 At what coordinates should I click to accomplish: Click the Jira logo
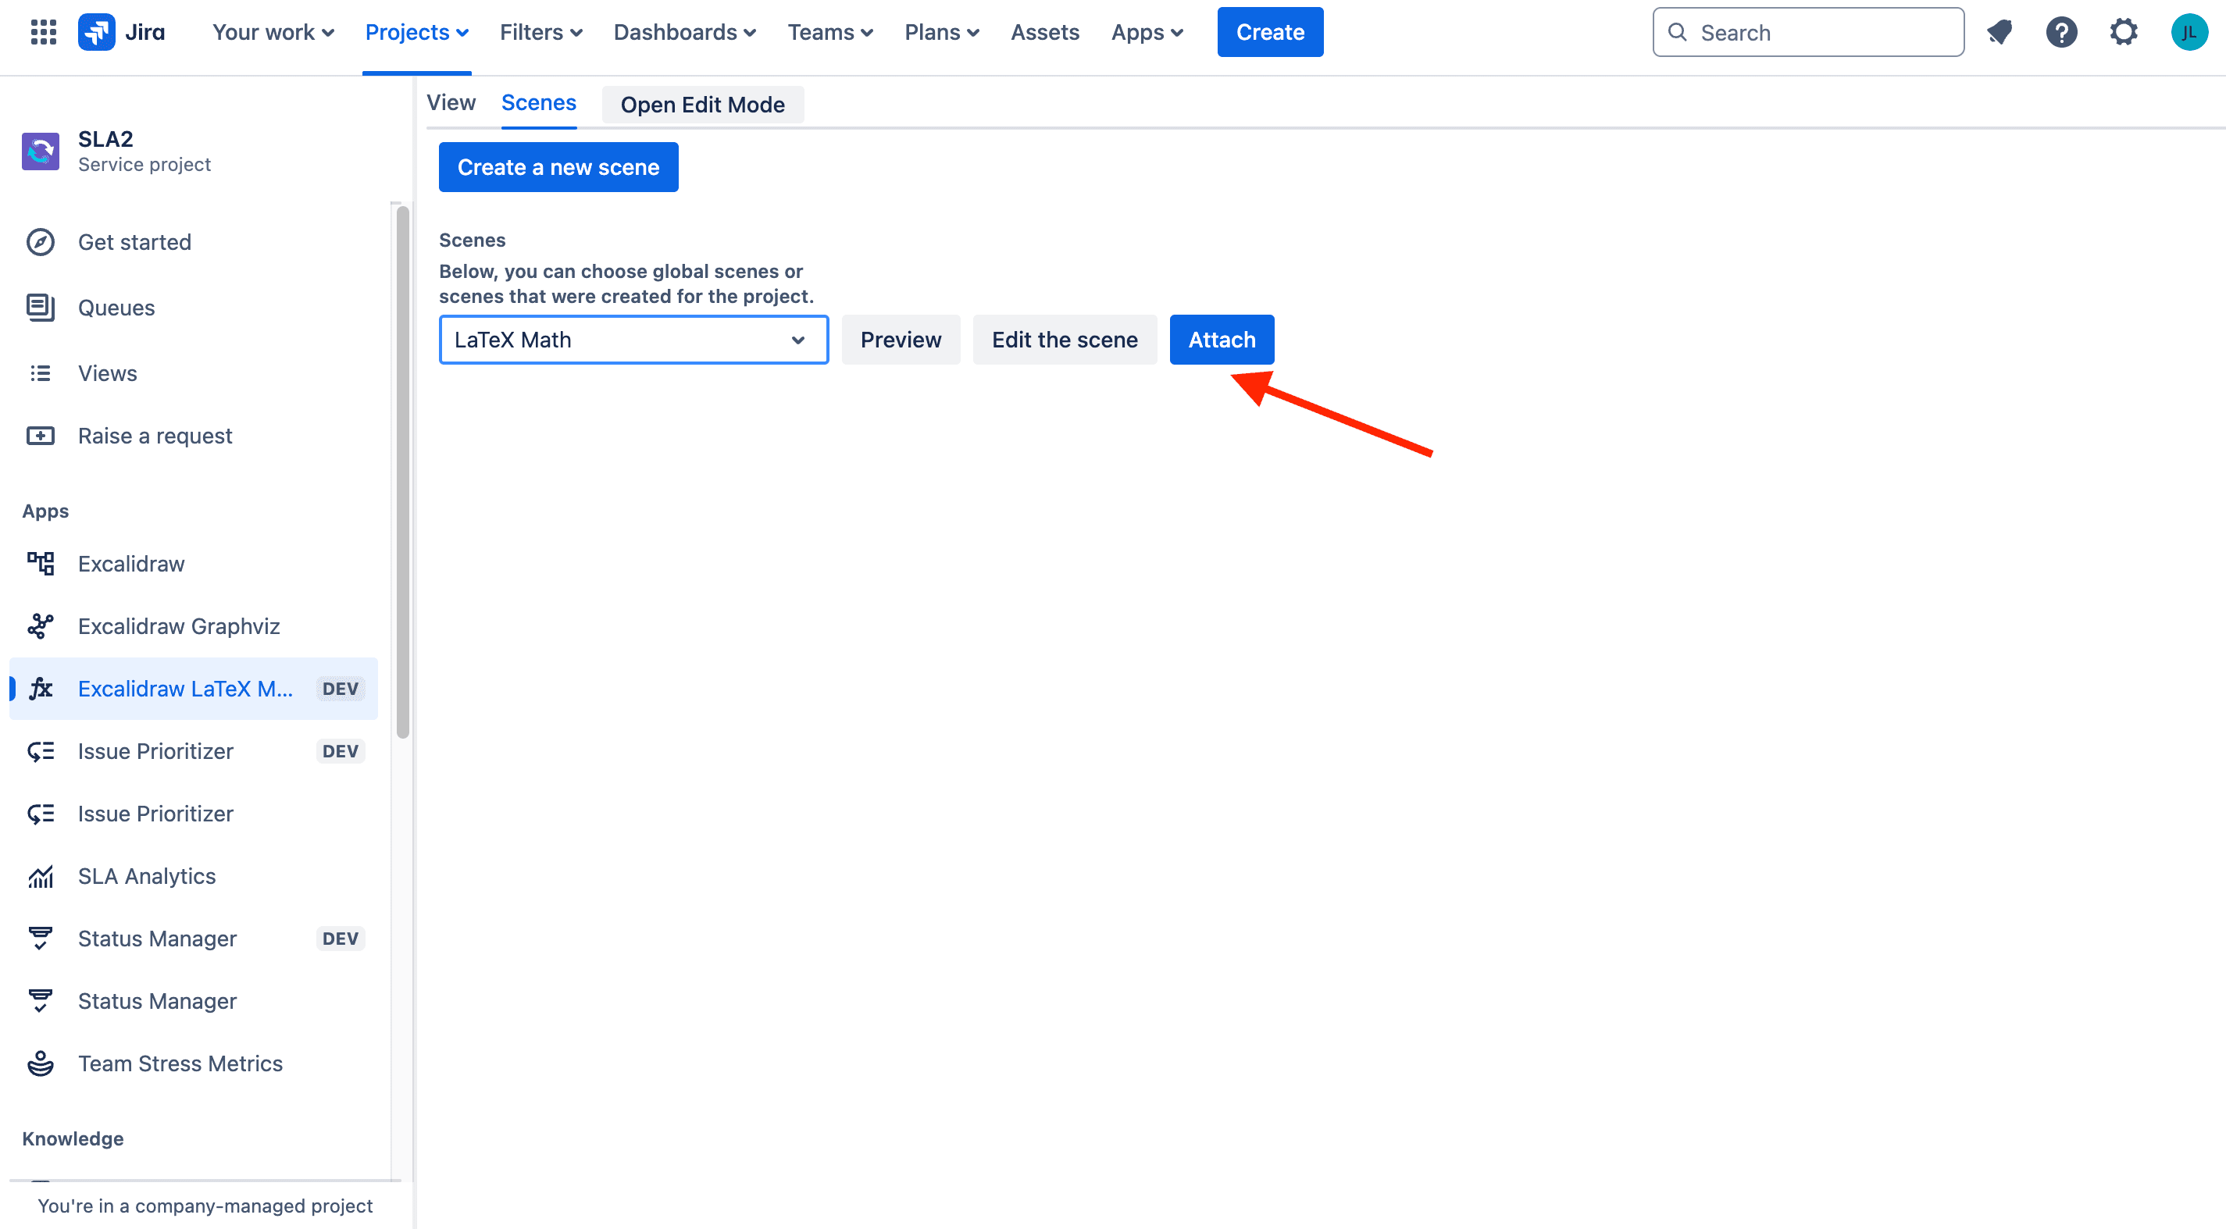point(121,32)
